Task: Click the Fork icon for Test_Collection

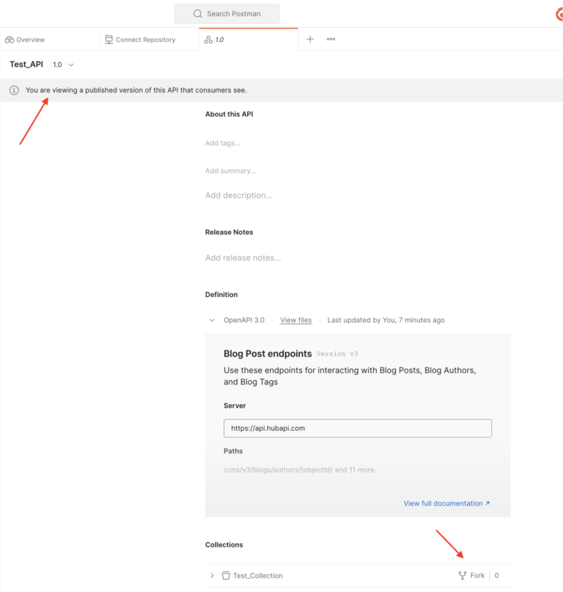Action: click(x=463, y=575)
